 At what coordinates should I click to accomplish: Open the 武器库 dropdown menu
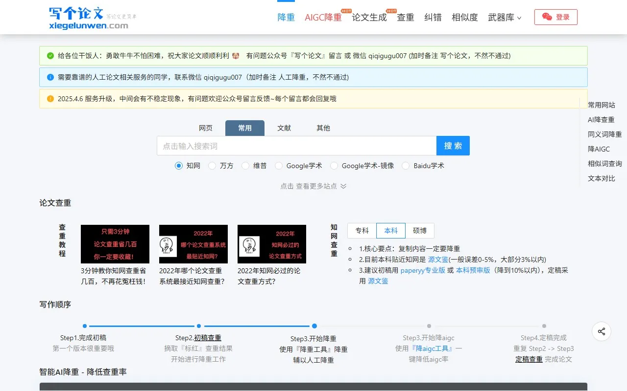tap(505, 18)
